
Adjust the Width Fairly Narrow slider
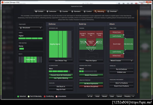(x=30, y=60)
